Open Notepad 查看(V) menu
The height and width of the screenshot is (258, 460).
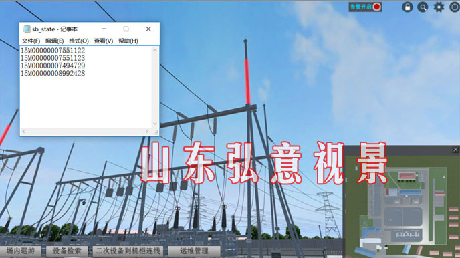pos(103,41)
